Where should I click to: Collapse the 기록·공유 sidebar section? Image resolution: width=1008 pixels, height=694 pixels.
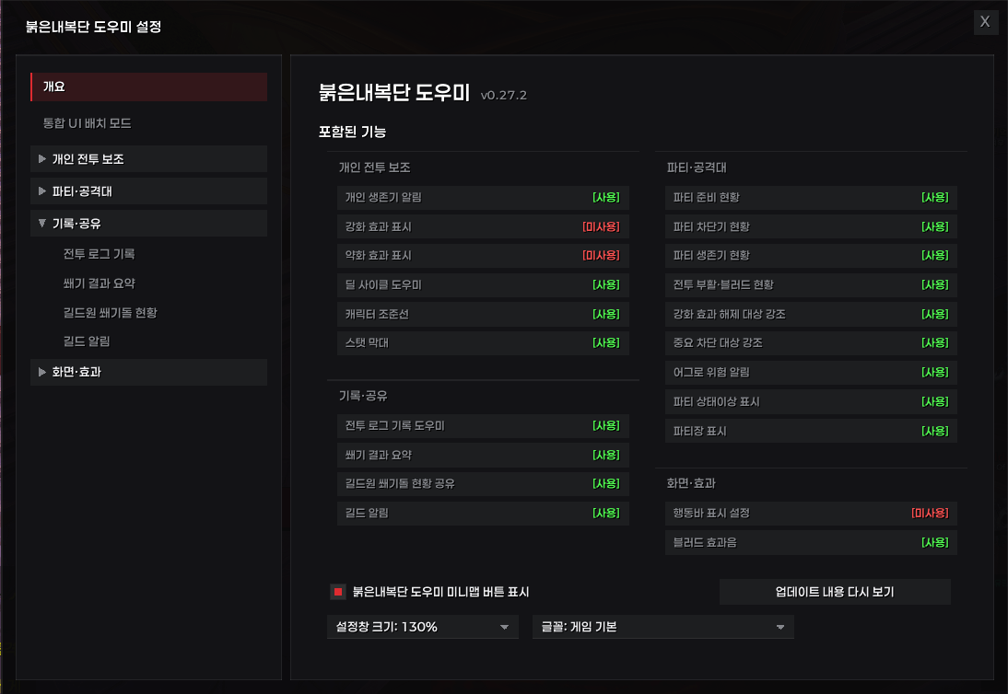pyautogui.click(x=148, y=224)
